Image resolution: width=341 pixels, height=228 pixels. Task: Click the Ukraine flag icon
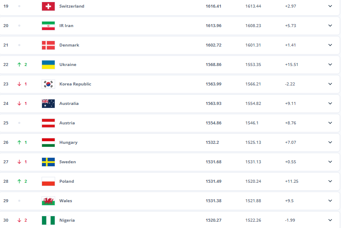click(x=48, y=65)
